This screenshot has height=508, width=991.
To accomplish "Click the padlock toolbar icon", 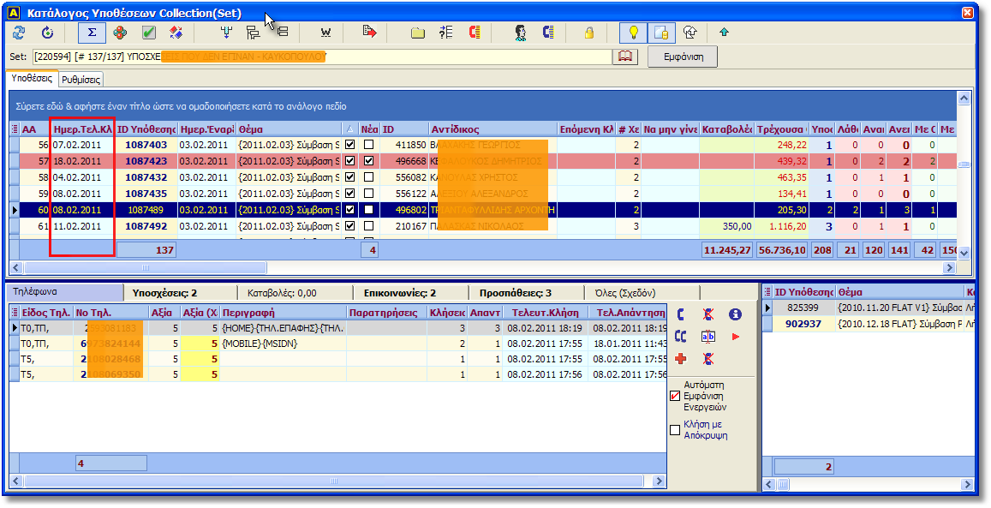I will click(x=589, y=33).
